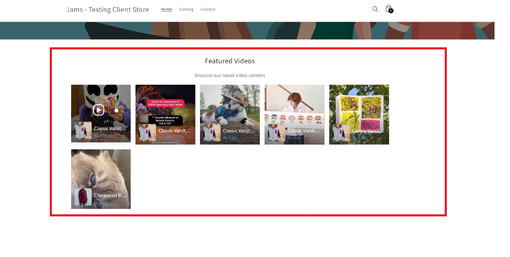Open the search magnifier icon
Viewport: 510px width, 257px height.
tap(375, 9)
